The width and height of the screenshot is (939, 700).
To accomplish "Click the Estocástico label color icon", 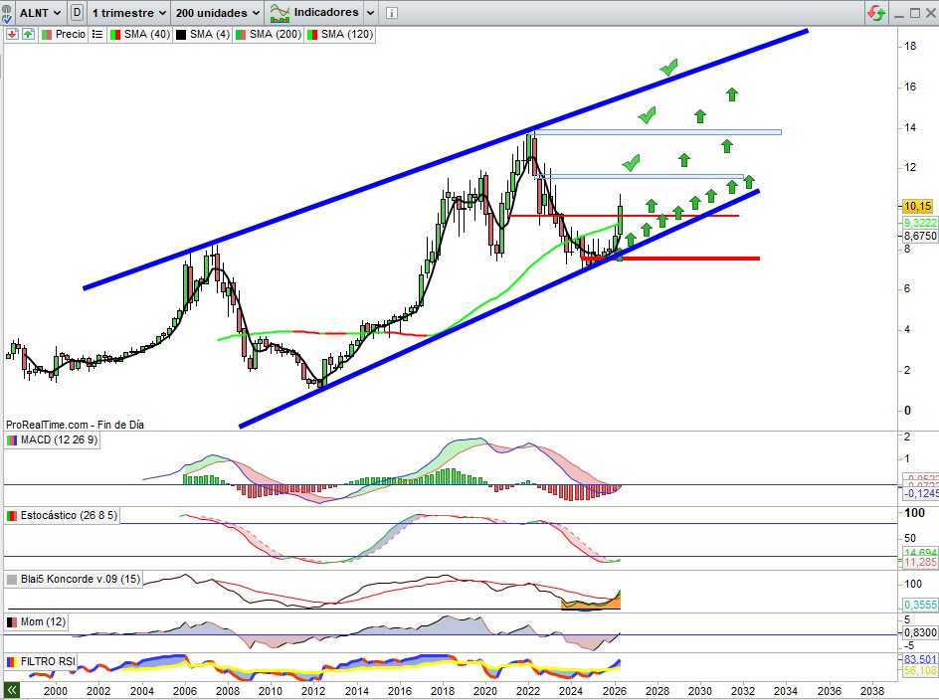I will (11, 516).
